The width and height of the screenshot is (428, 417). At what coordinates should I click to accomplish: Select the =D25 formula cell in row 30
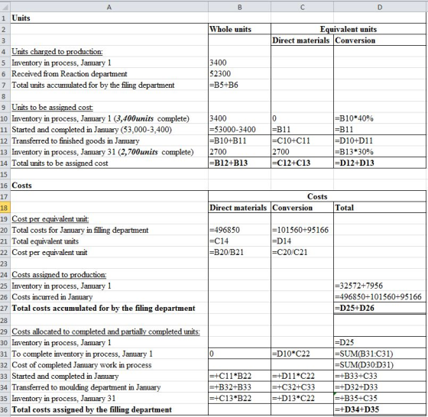coord(380,343)
